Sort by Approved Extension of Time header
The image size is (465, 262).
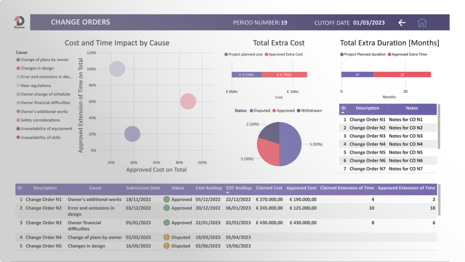(406, 188)
